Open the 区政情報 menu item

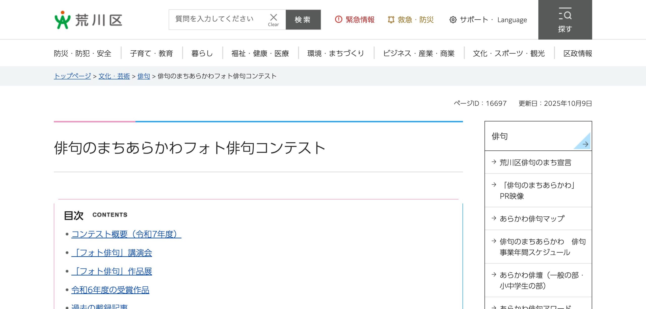(x=578, y=53)
